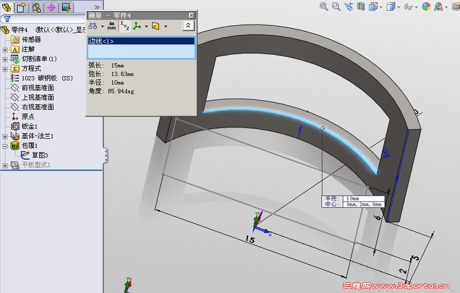The height and width of the screenshot is (293, 460).
Task: Click the 半径: 10mm result line
Action: pyautogui.click(x=106, y=82)
